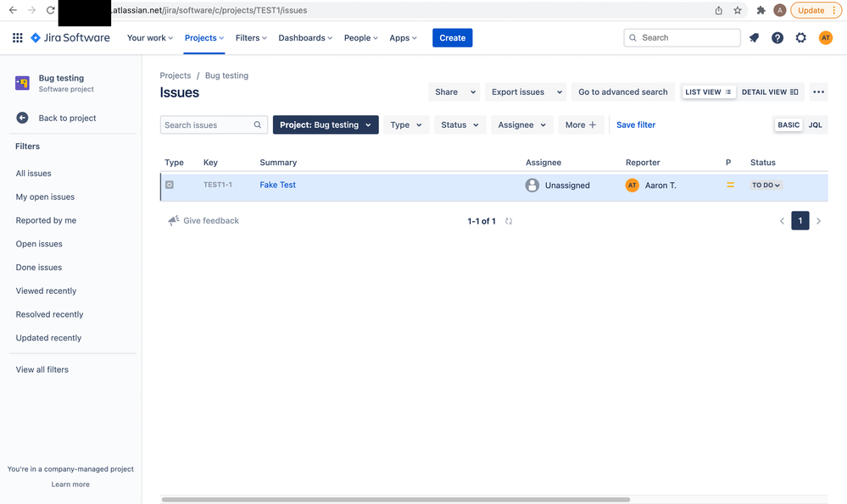Open the Filters dropdown in top nav
This screenshot has width=847, height=504.
pos(251,38)
